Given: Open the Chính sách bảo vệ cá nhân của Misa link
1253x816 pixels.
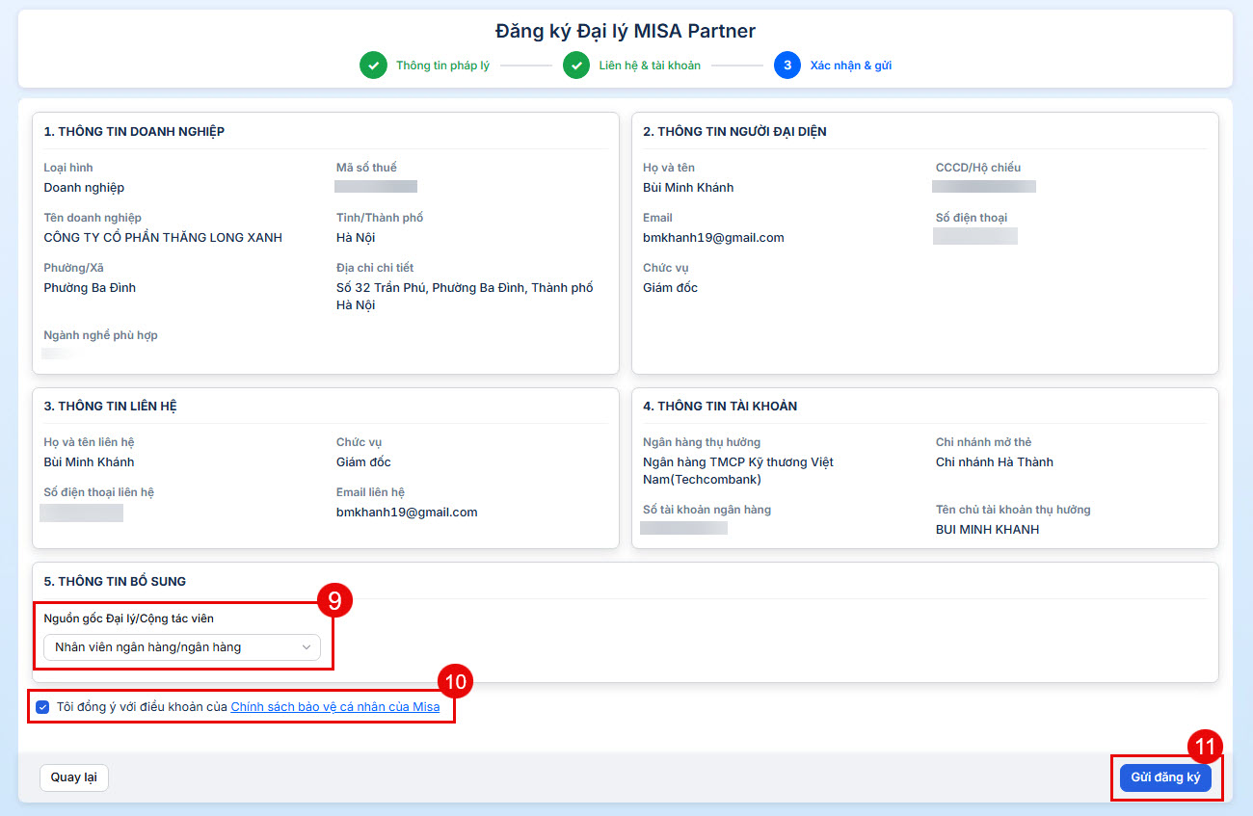Looking at the screenshot, I should [x=335, y=707].
